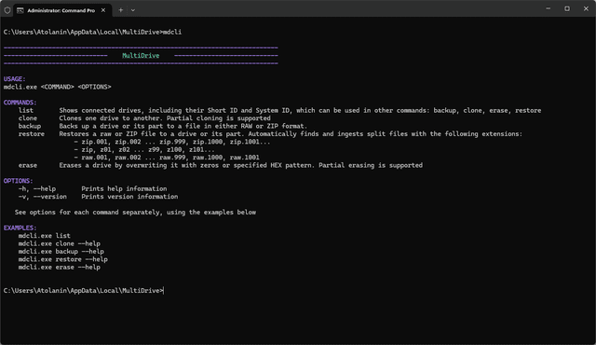Click the EXAMPLES: heading
Viewport: 596px width, 345px height.
tap(20, 228)
